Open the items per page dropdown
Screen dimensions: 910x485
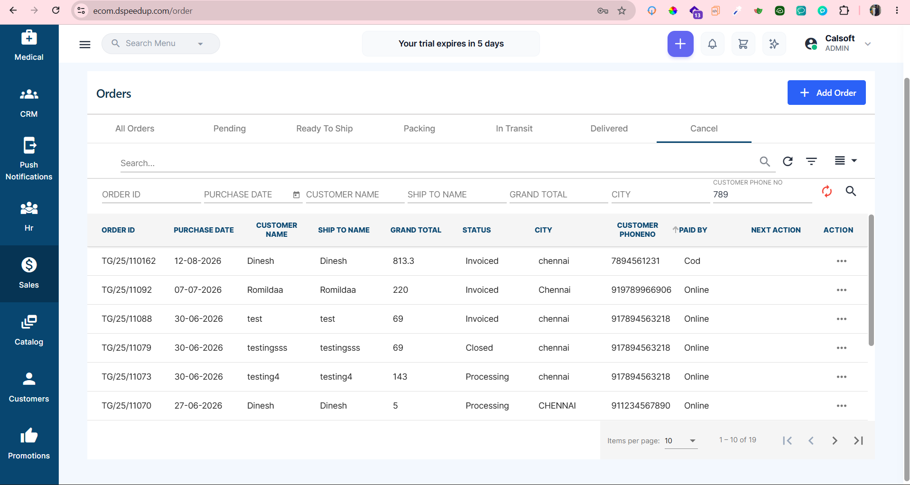click(681, 441)
